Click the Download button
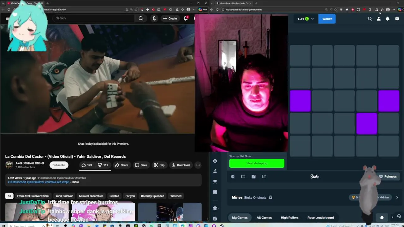This screenshot has width=404, height=227. pos(181,165)
